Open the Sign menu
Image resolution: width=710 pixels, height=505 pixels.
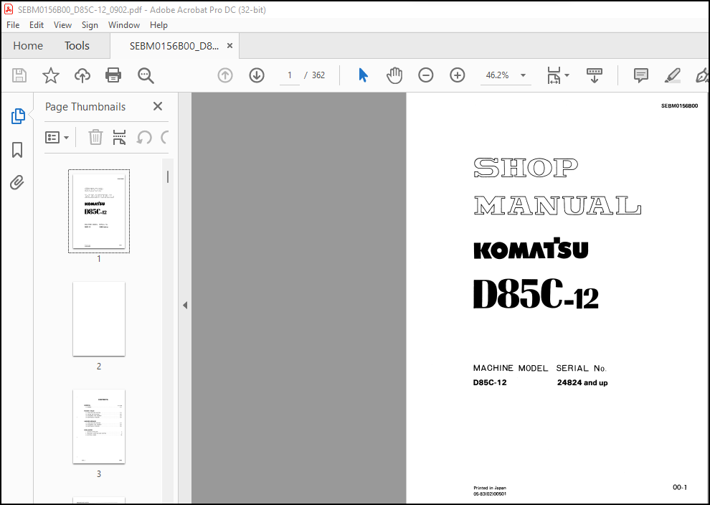click(x=90, y=25)
